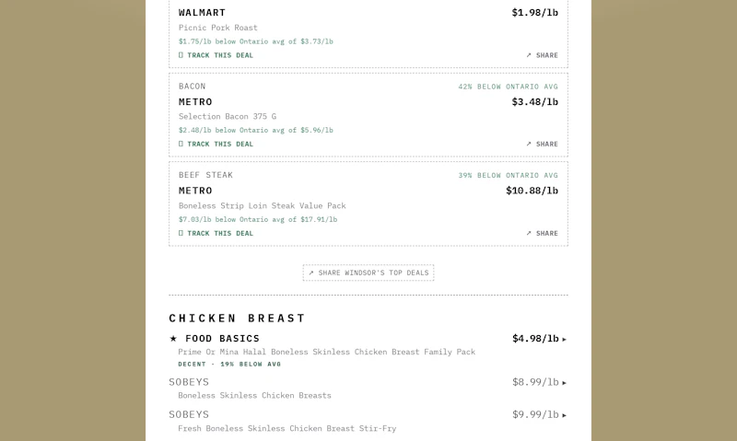This screenshot has height=441, width=737.
Task: Select the Metro Beef Steak deal card
Action: (368, 203)
